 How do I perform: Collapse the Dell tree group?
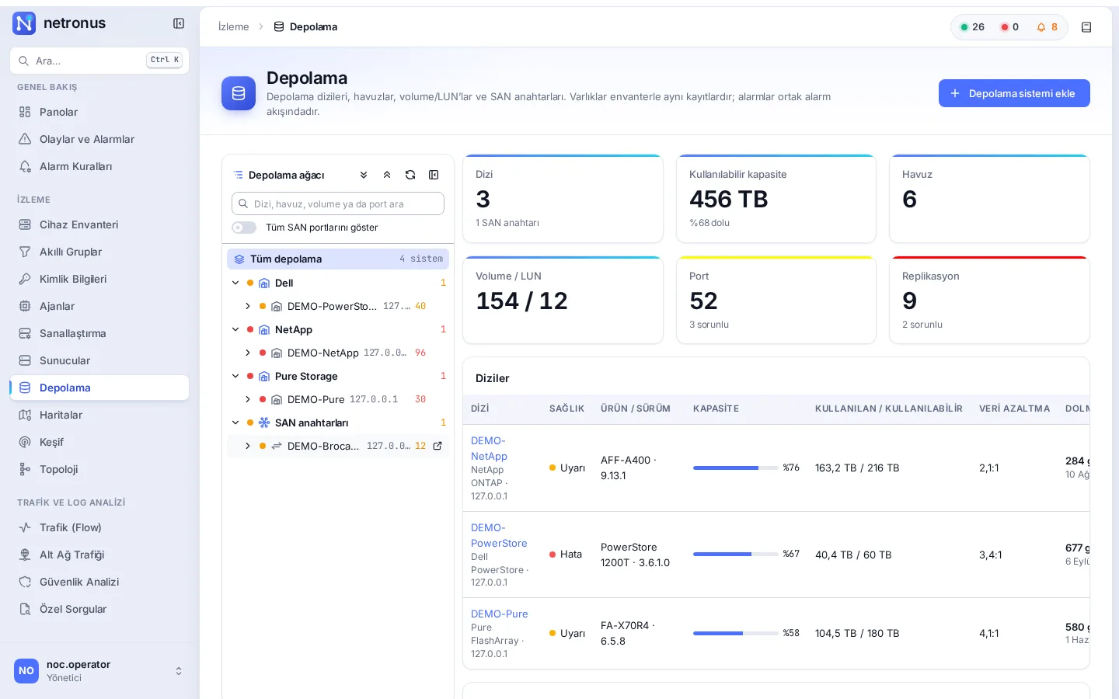tap(235, 283)
